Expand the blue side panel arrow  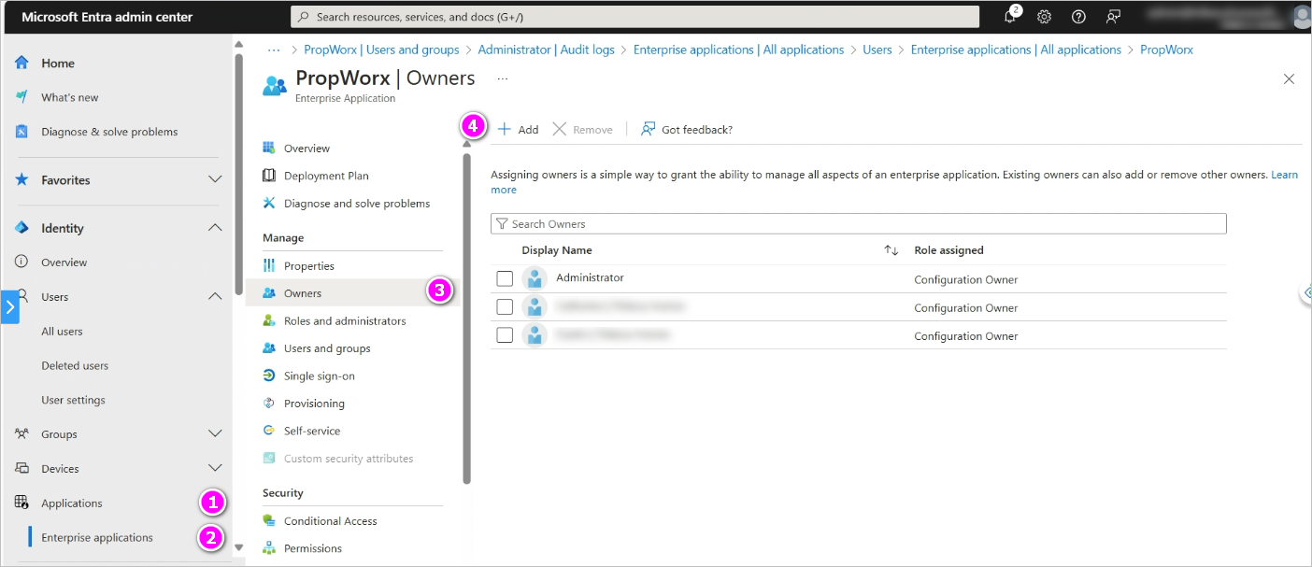coord(10,307)
